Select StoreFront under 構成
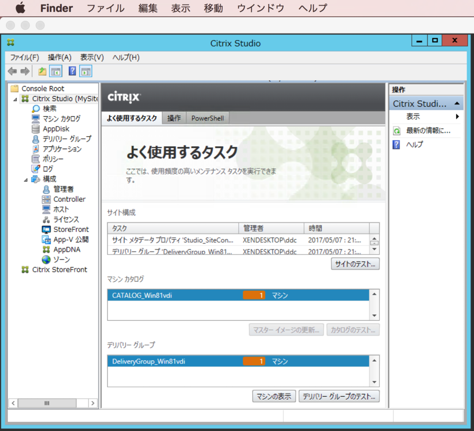Screen dimensions: 474x431 pyautogui.click(x=71, y=230)
